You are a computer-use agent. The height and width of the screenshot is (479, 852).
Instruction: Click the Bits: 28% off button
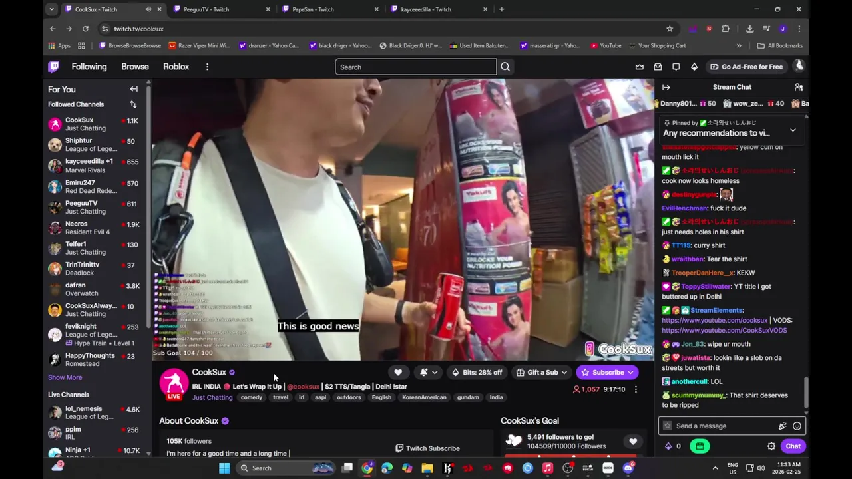tap(476, 373)
